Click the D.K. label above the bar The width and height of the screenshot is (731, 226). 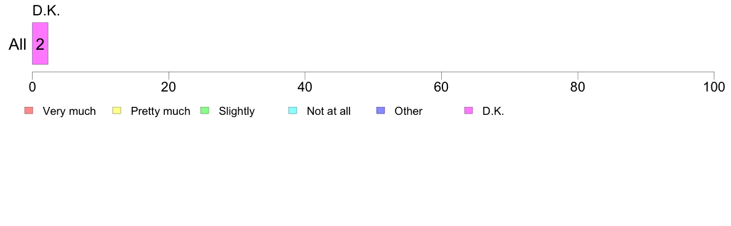click(46, 11)
